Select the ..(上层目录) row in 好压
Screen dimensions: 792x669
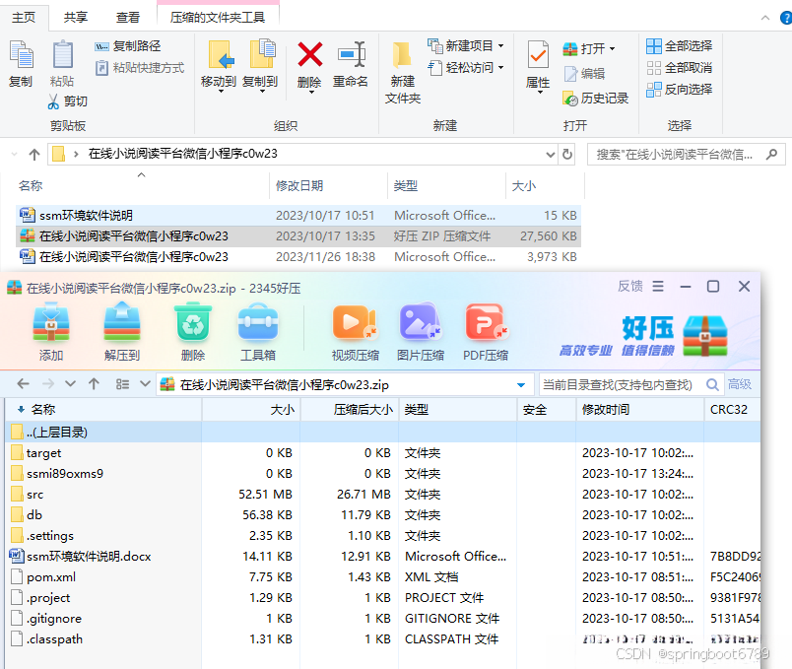point(382,433)
